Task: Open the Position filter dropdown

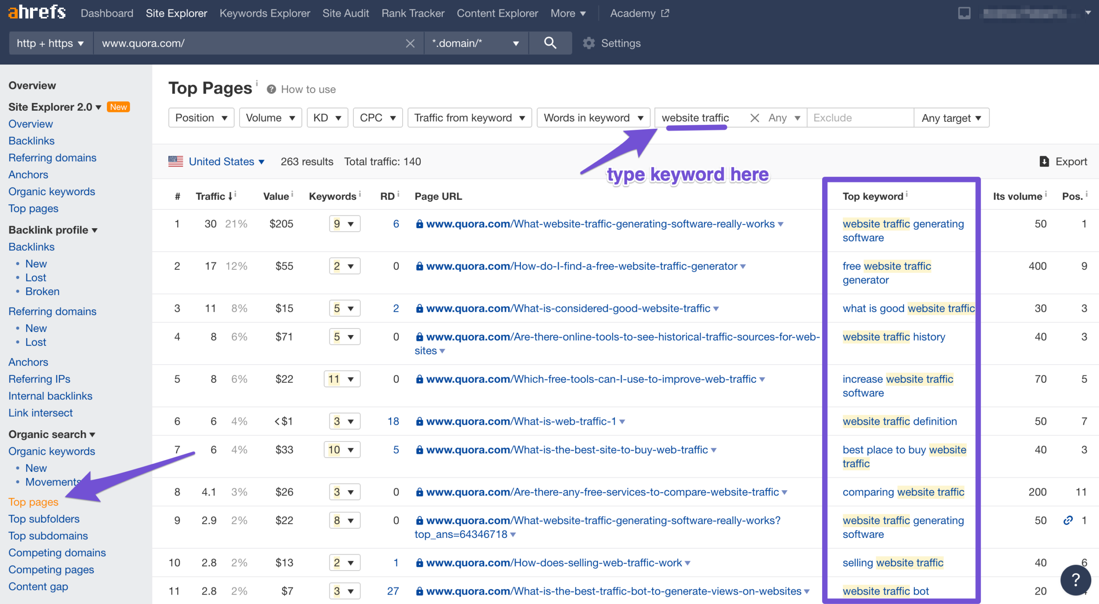Action: [x=201, y=118]
